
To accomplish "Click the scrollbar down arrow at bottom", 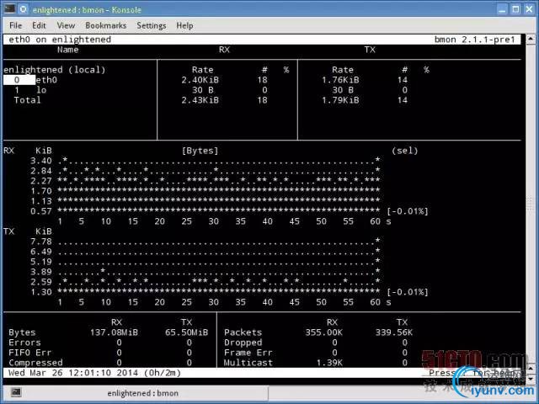I will click(531, 379).
